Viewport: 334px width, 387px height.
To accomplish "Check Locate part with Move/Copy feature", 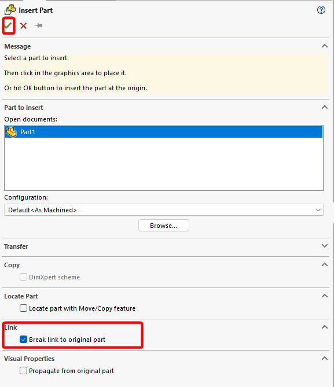I will click(24, 308).
